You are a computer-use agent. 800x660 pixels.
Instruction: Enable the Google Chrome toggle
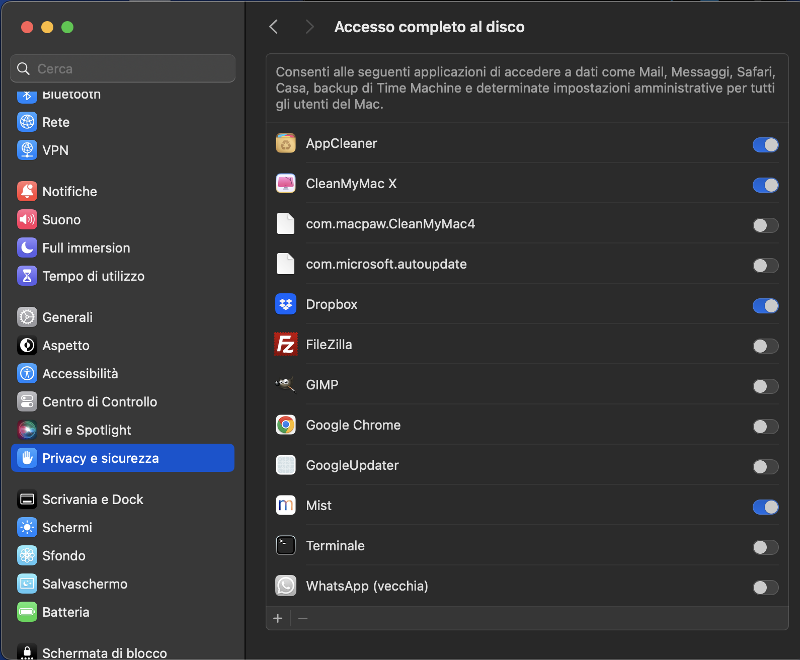pos(765,427)
